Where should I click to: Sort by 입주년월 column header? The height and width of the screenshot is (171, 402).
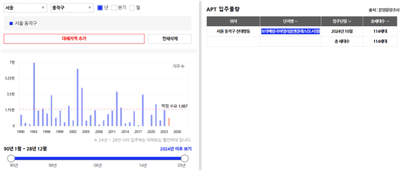click(342, 21)
